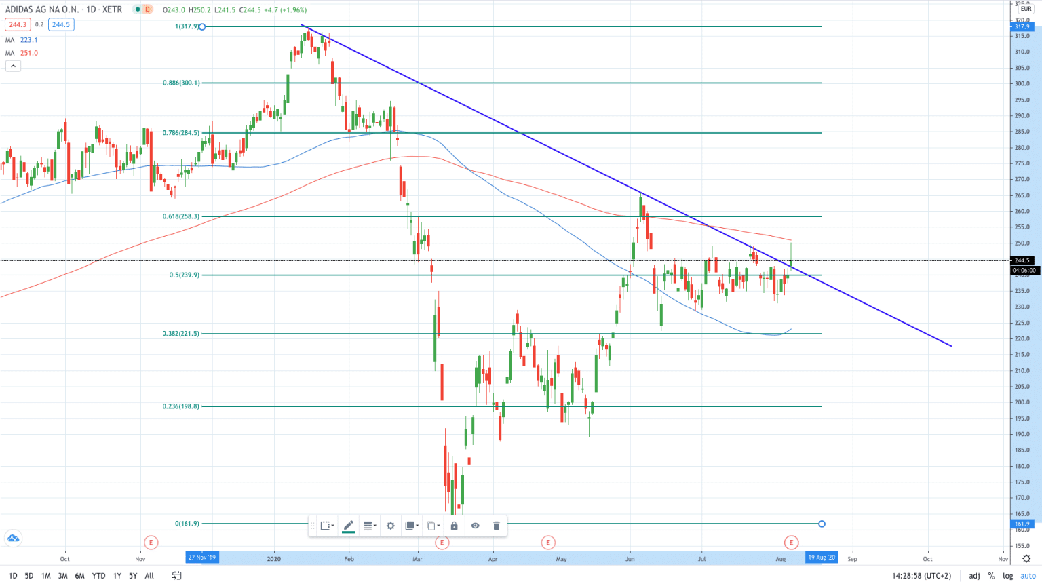The height and width of the screenshot is (586, 1042).
Task: Open the clone/copy dropdown
Action: coord(433,526)
